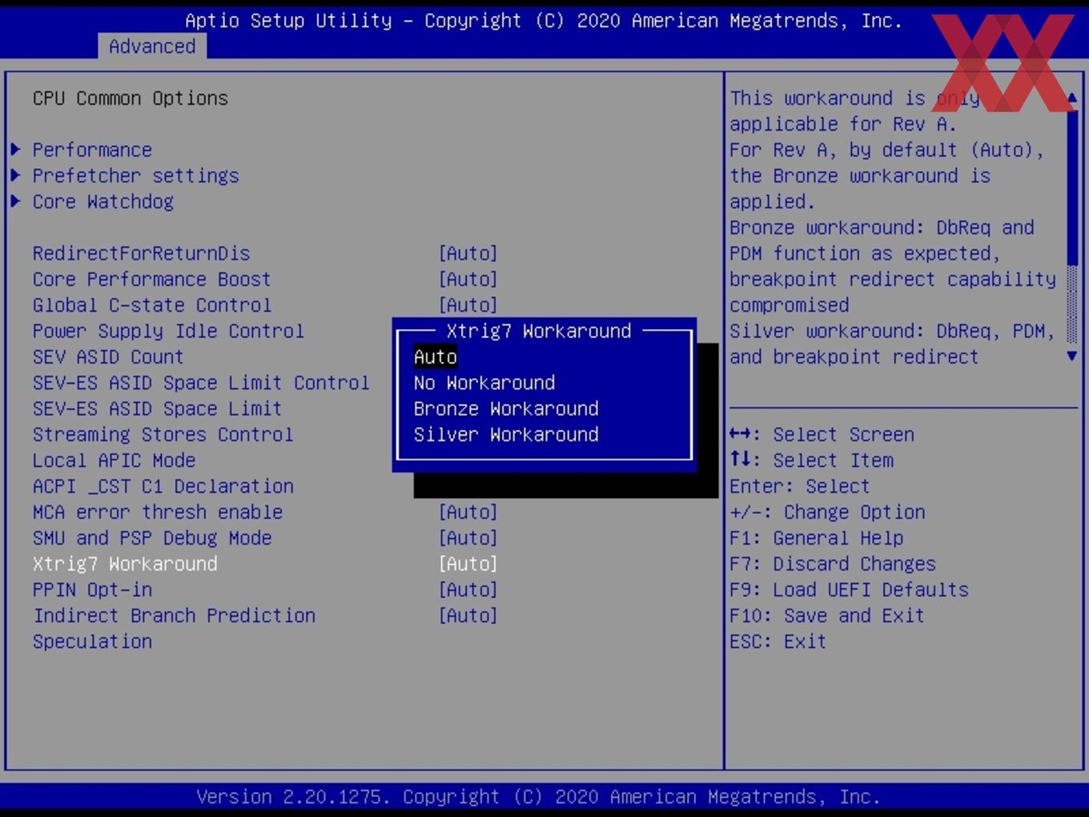Select MCA error thresh enable label
The image size is (1089, 817).
click(x=157, y=512)
